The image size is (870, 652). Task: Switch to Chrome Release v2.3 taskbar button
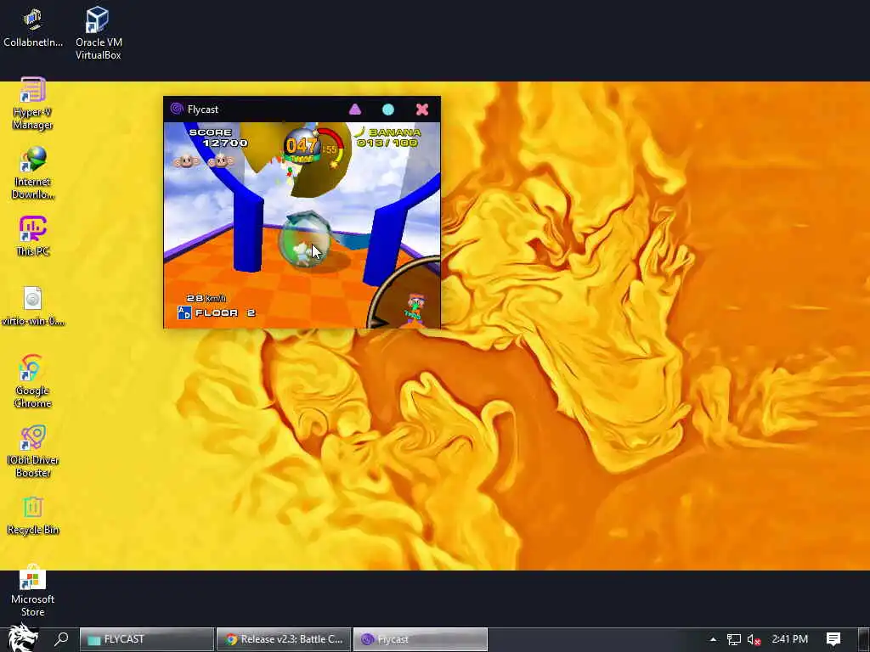tap(284, 639)
